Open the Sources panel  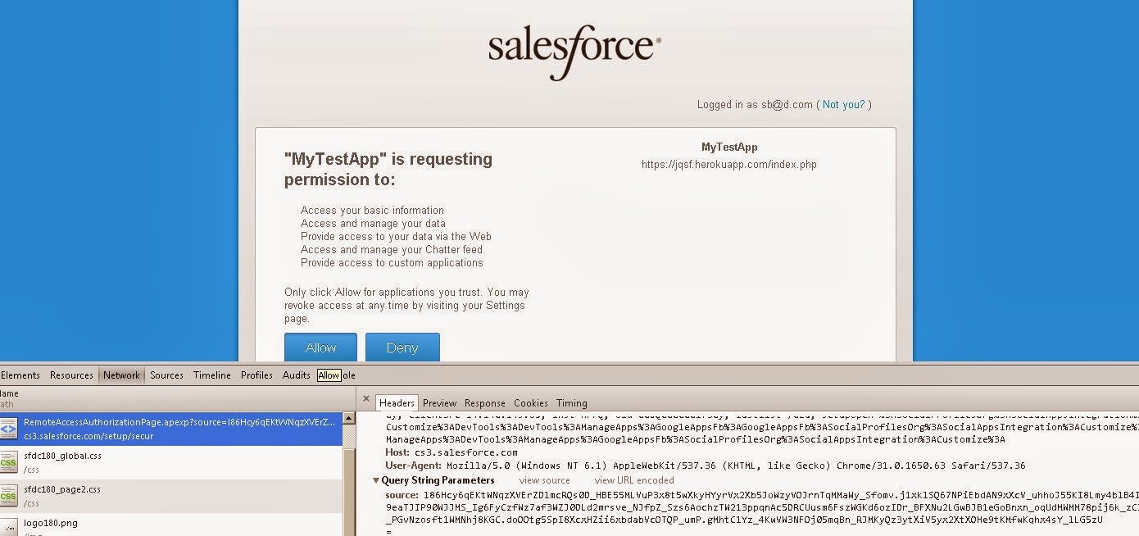pos(166,375)
